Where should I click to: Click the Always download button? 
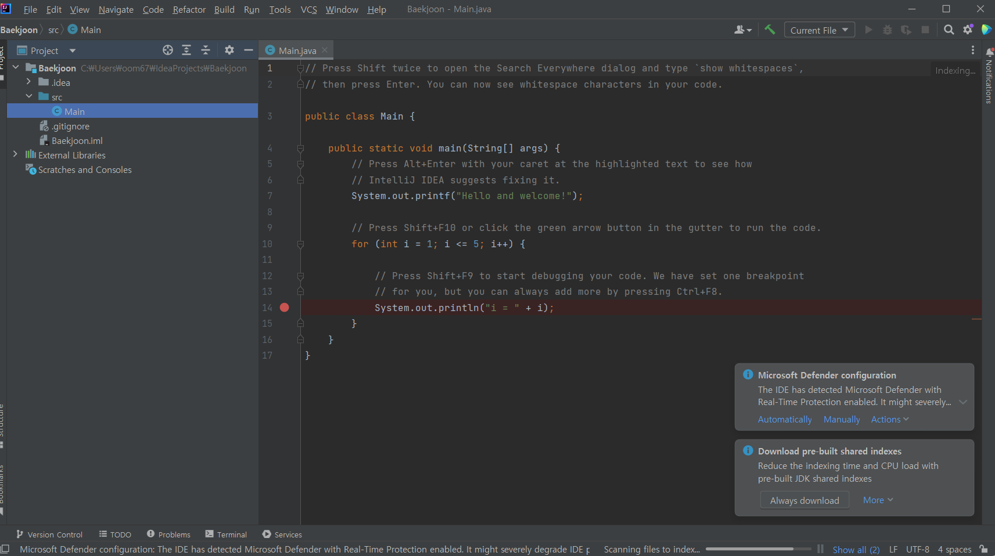point(804,500)
